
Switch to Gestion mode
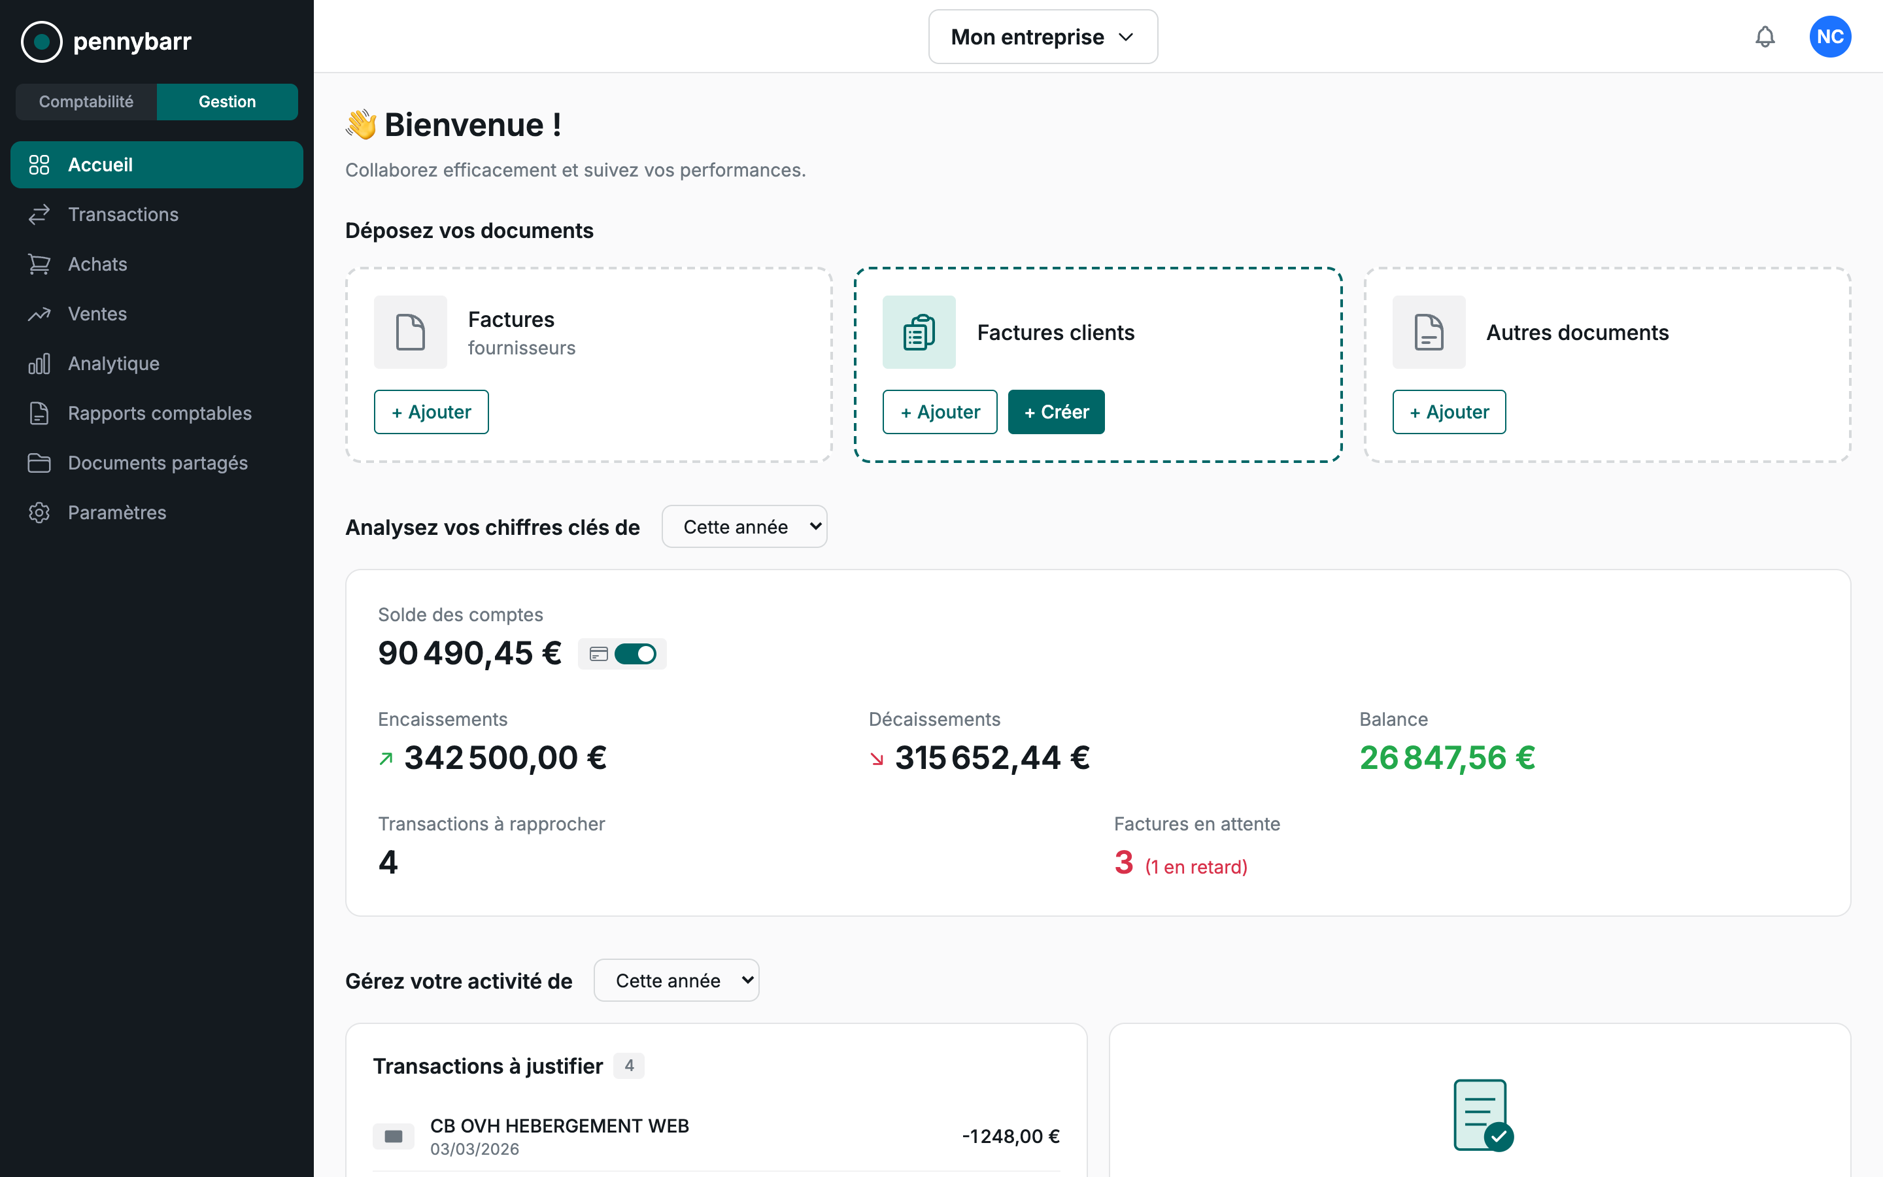pyautogui.click(x=226, y=102)
